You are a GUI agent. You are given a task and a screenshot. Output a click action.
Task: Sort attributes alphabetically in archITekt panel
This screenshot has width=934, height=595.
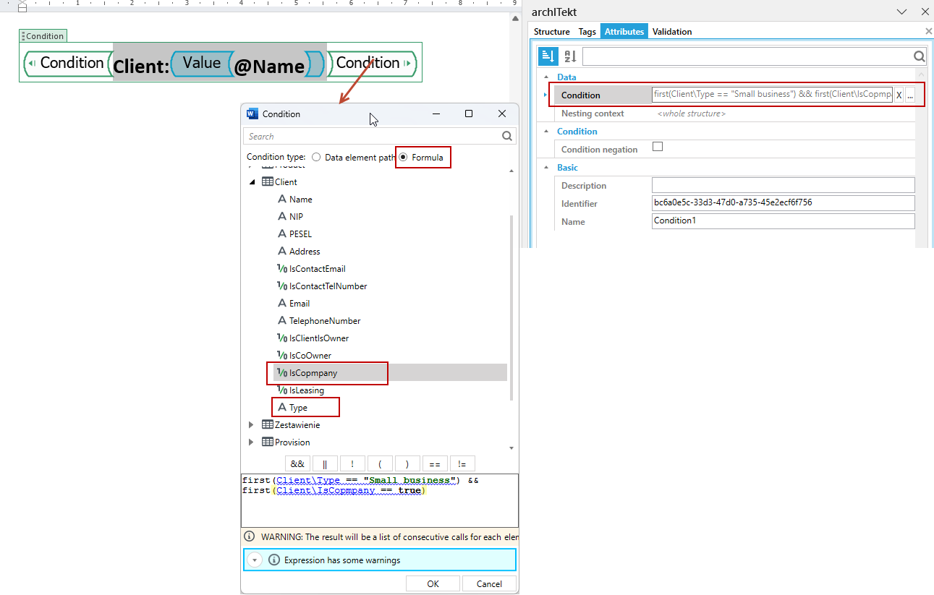tap(570, 56)
